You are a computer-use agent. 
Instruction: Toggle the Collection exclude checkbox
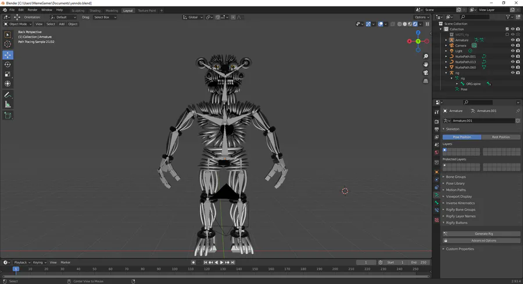click(x=507, y=29)
